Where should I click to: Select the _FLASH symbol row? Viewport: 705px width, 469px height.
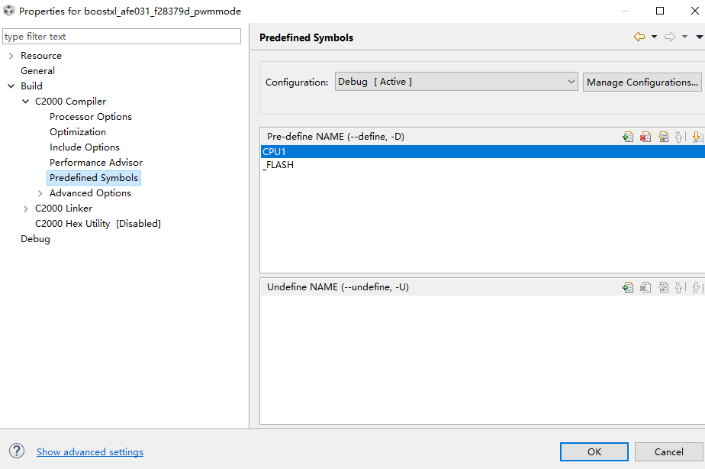tap(483, 165)
